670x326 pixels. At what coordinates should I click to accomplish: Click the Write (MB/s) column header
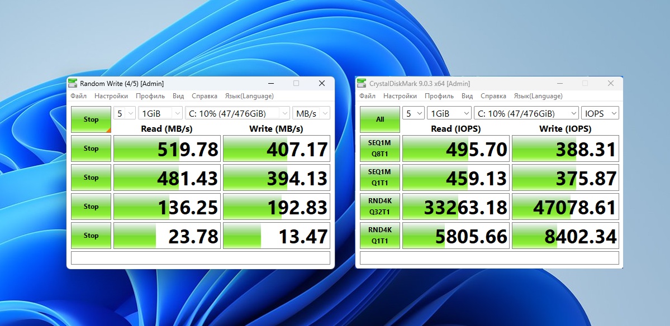(277, 128)
